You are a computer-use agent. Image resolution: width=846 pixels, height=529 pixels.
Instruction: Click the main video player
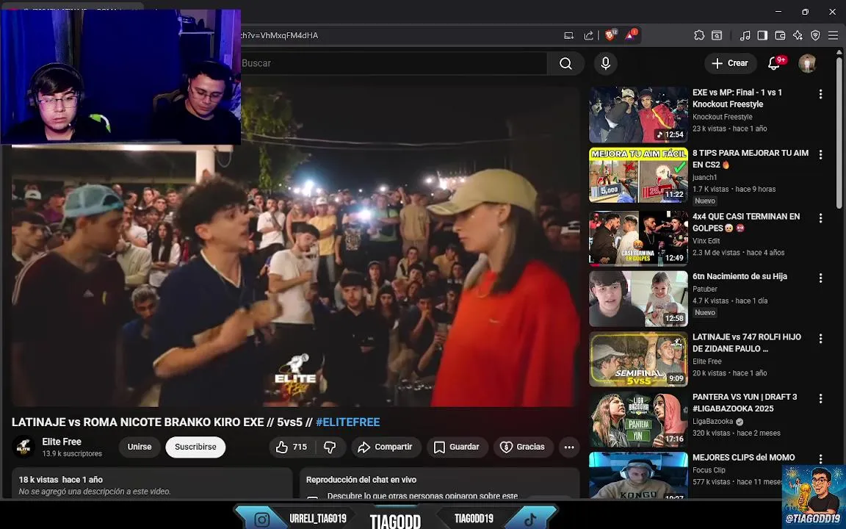click(296, 246)
